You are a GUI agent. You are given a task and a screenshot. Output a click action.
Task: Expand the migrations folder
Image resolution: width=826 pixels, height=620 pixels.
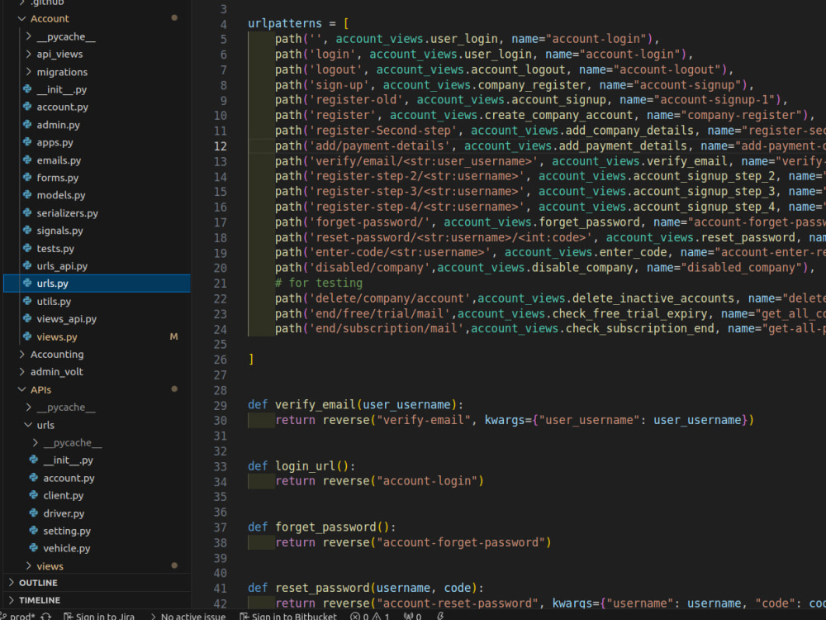click(28, 72)
